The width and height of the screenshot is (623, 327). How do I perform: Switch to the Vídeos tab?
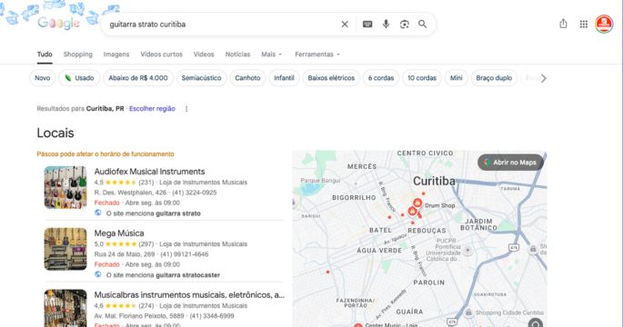click(x=204, y=54)
